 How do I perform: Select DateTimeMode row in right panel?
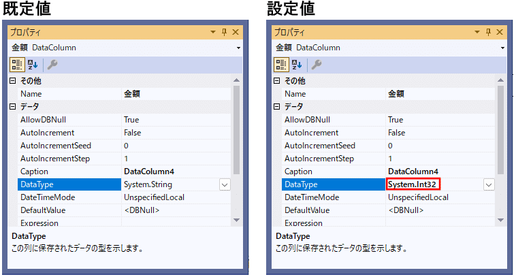pos(388,197)
